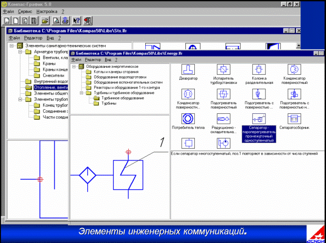Collapse the Элементы трубоп... tree node
326x243 pixels.
point(20,99)
